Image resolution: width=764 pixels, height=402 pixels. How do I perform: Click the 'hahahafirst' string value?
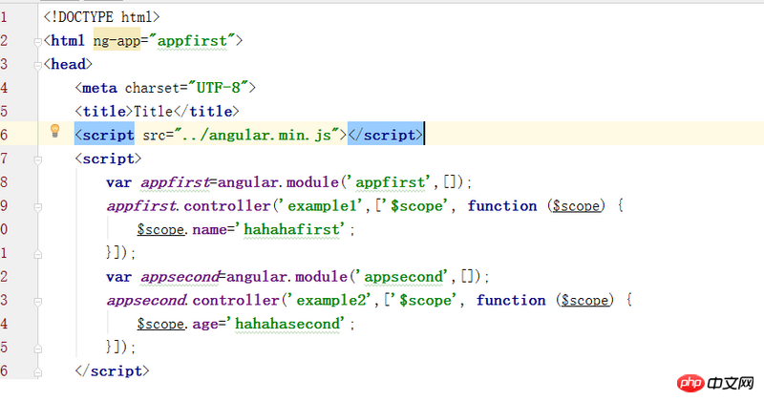(x=293, y=229)
